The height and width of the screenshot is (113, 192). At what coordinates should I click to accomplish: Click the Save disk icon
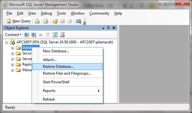coord(62,21)
